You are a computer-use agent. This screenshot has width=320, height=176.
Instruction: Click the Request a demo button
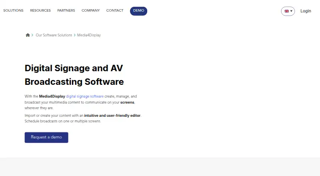pyautogui.click(x=46, y=138)
